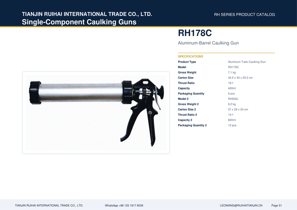Image resolution: width=297 pixels, height=210 pixels.
Task: Click the 'Thrust Ratio' label
Action: coord(186,83)
